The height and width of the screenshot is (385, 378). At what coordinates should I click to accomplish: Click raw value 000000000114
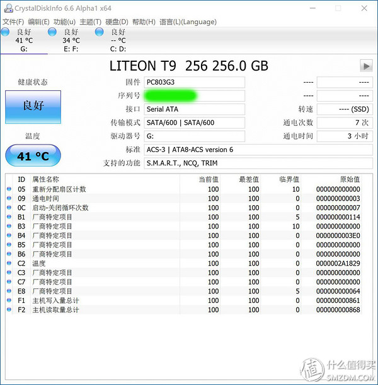coord(338,217)
